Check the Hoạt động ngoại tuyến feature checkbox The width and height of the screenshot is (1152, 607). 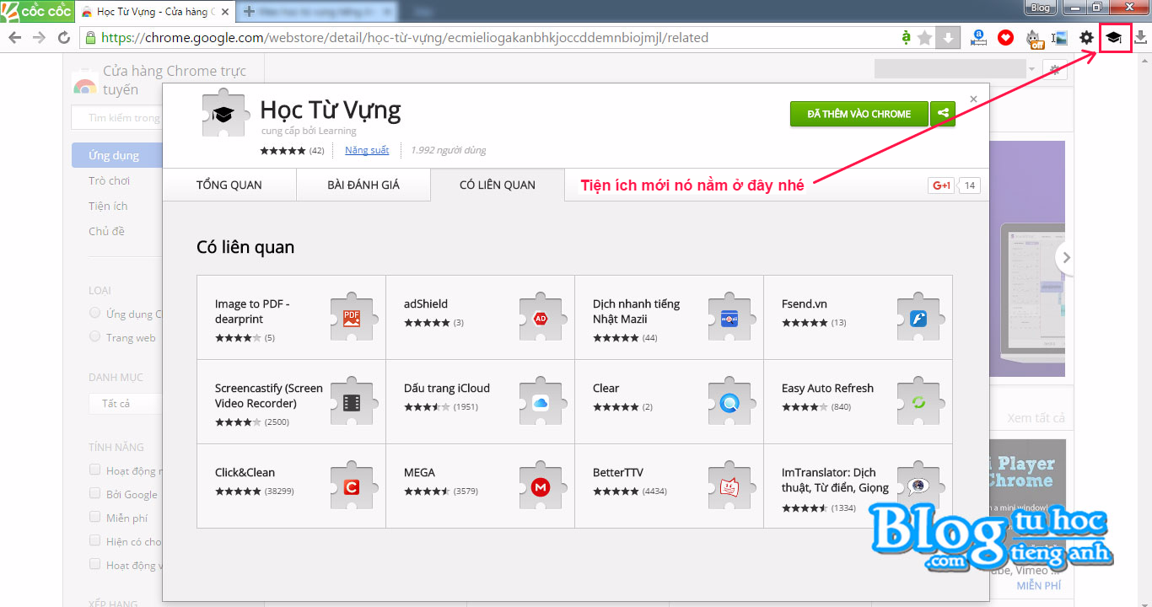95,470
